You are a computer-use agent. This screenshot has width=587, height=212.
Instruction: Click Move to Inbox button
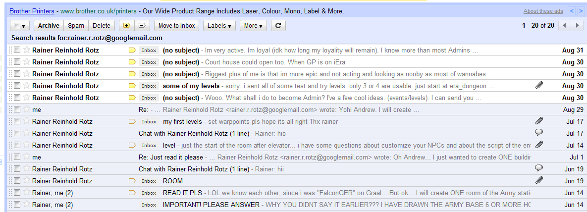177,26
